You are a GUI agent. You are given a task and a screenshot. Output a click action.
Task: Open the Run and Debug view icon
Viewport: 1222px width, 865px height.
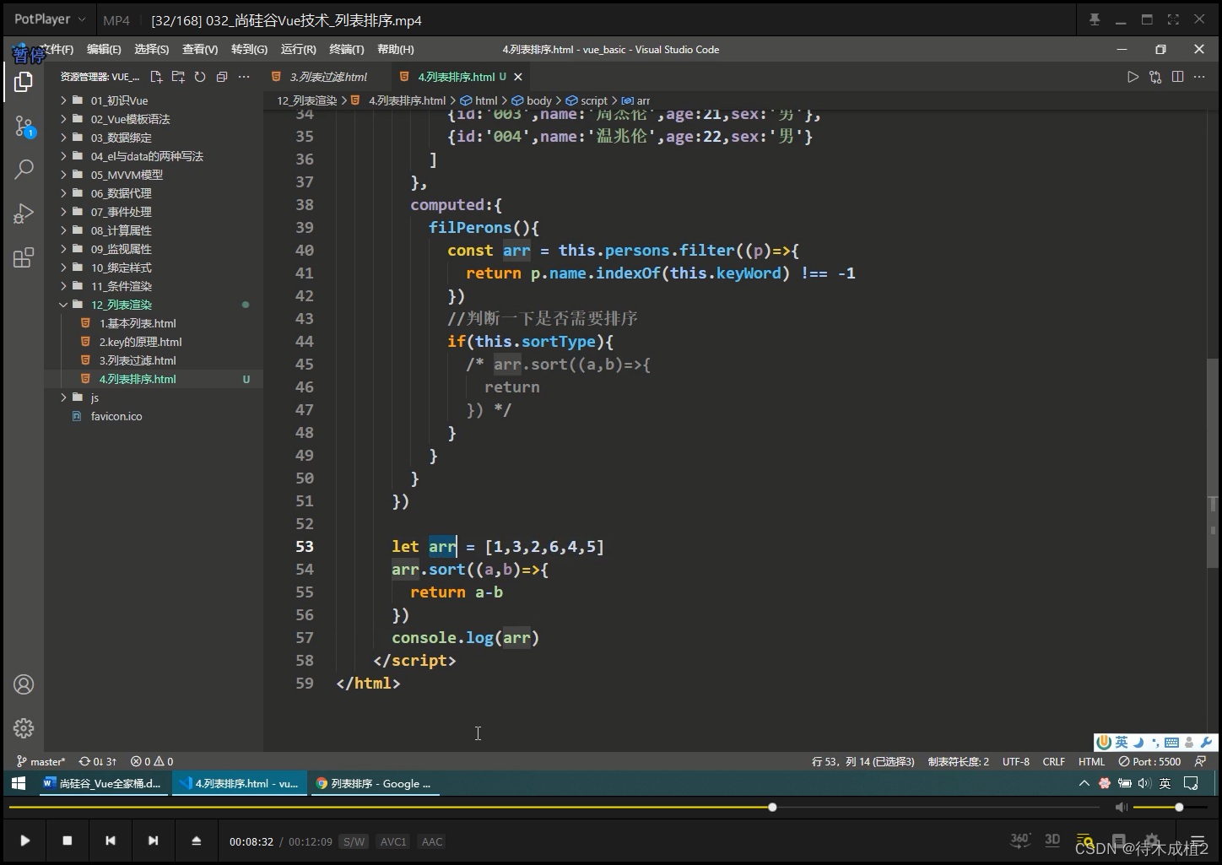pyautogui.click(x=24, y=214)
